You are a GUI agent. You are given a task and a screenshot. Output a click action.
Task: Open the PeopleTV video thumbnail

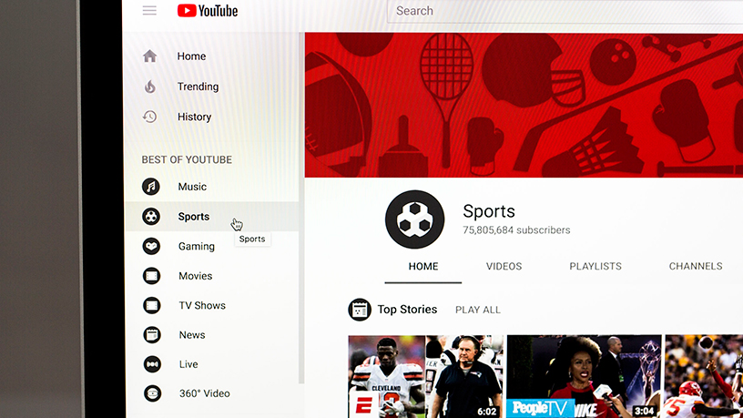pos(584,376)
